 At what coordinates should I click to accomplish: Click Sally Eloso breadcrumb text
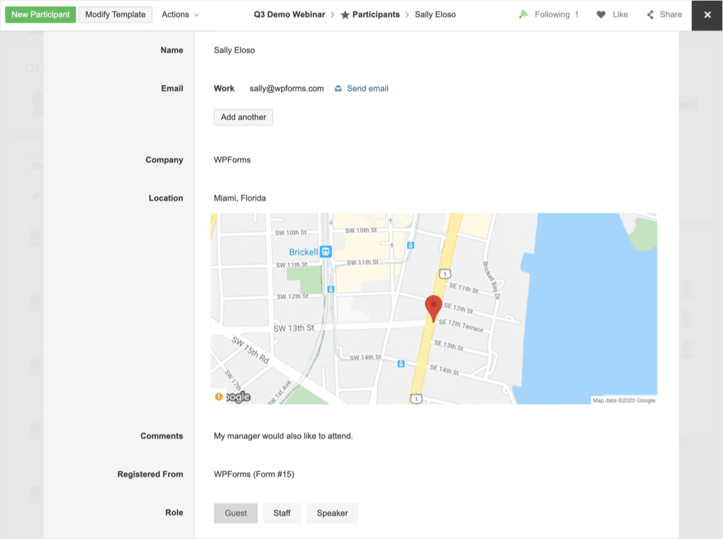tap(435, 14)
